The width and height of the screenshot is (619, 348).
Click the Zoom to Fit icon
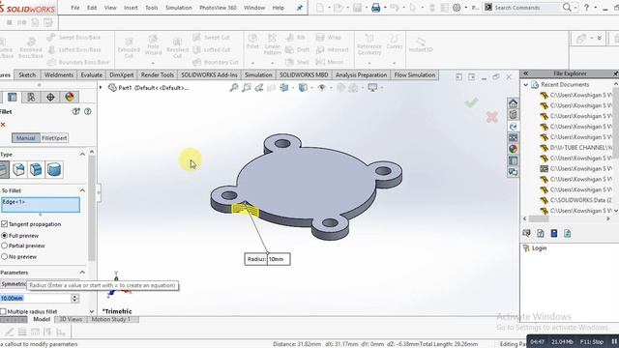(234, 88)
